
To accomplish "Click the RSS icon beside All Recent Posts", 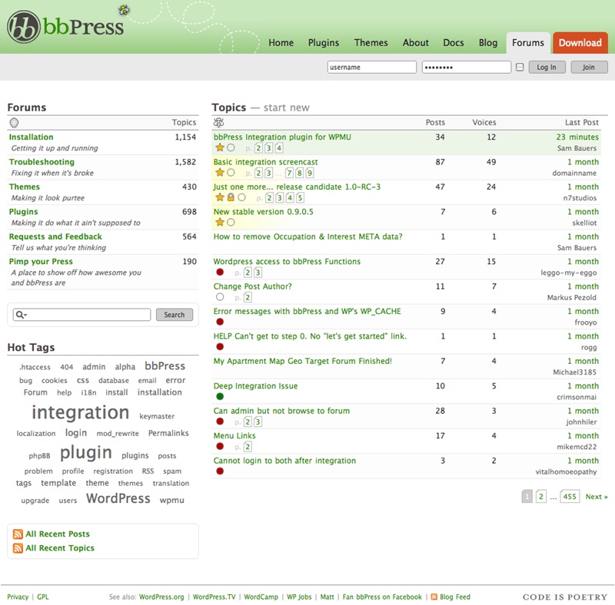I will coord(18,534).
